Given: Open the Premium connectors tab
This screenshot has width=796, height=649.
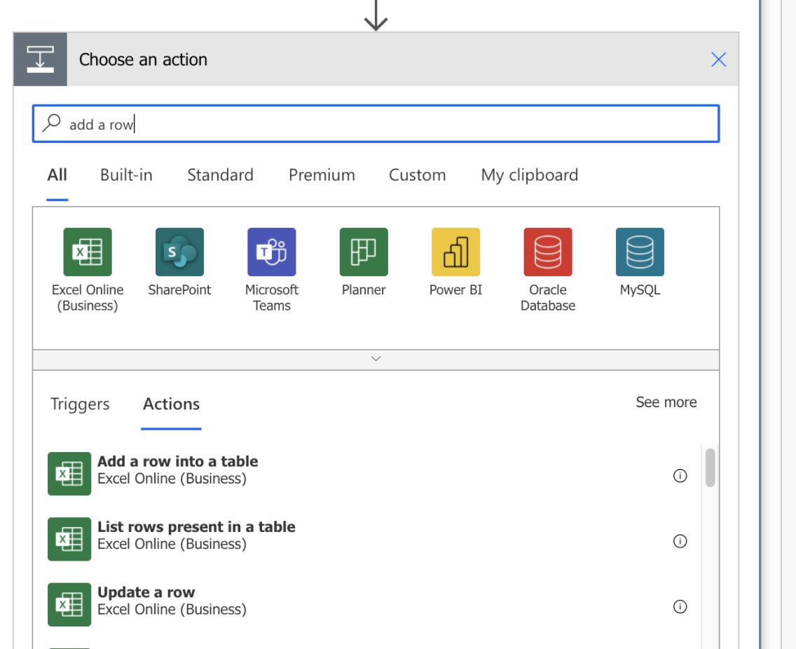Looking at the screenshot, I should pyautogui.click(x=322, y=175).
